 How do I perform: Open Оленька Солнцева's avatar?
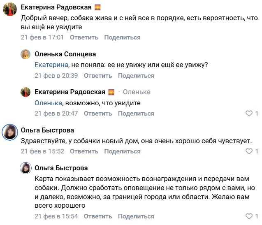[26, 54]
